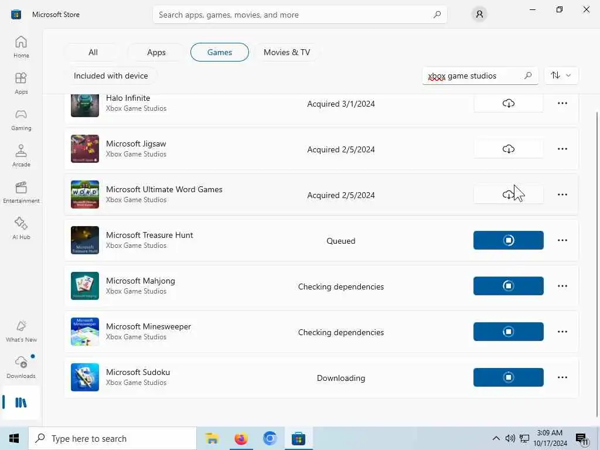This screenshot has width=600, height=450.
Task: Open more options for Microsoft Treasure Hunt
Action: pos(562,240)
